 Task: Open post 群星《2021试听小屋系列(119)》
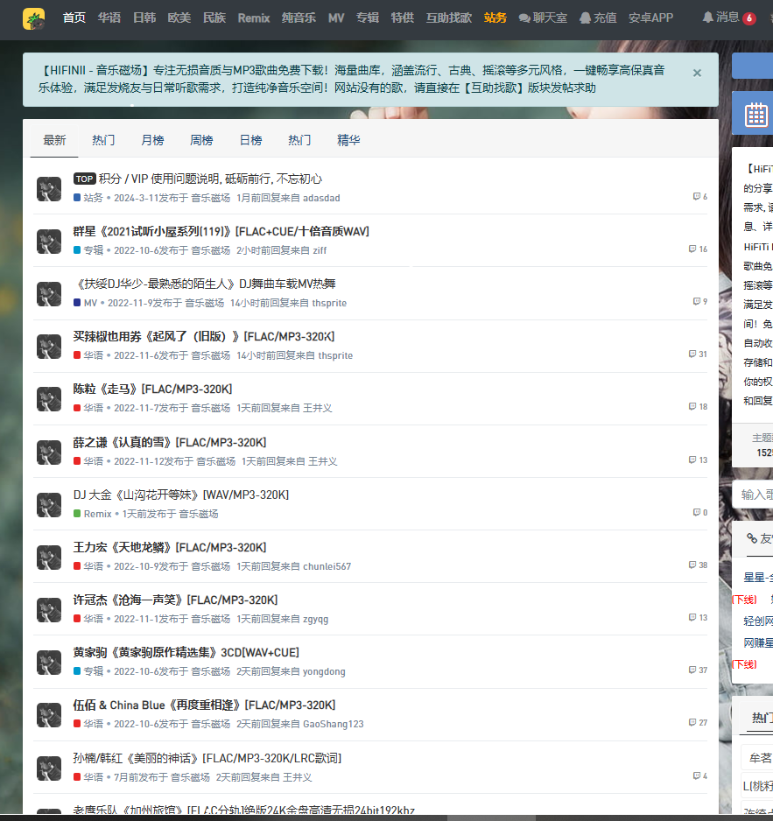tap(221, 231)
